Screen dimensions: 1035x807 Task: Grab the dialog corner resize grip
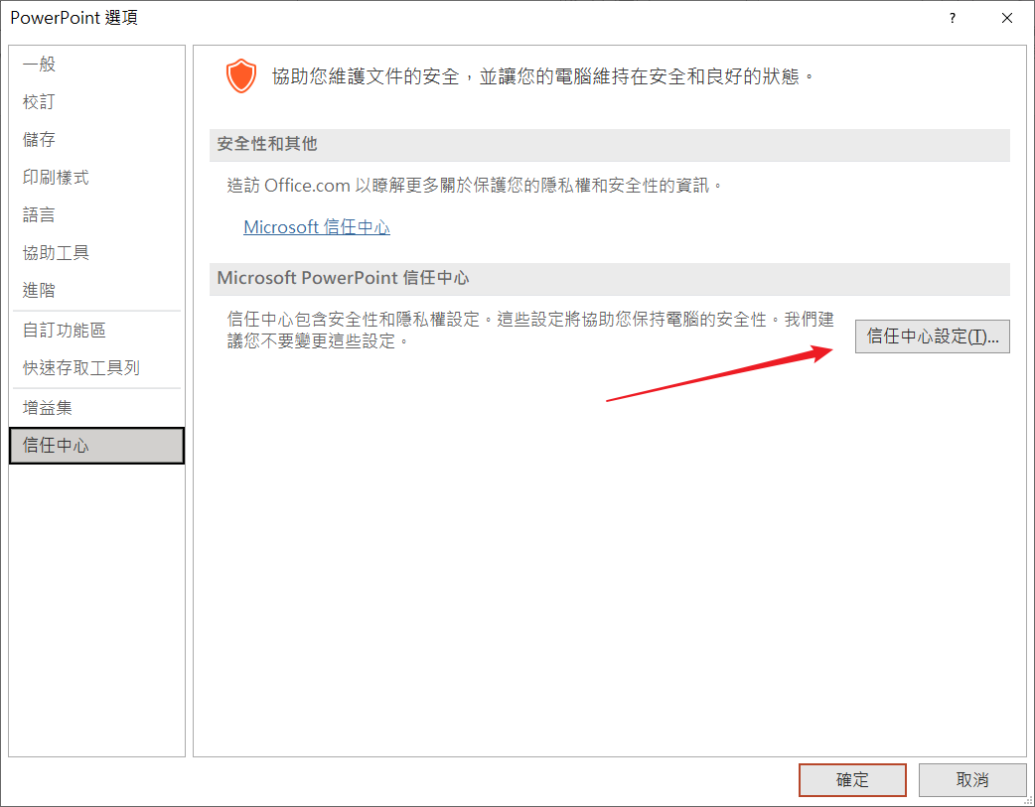(1028, 800)
